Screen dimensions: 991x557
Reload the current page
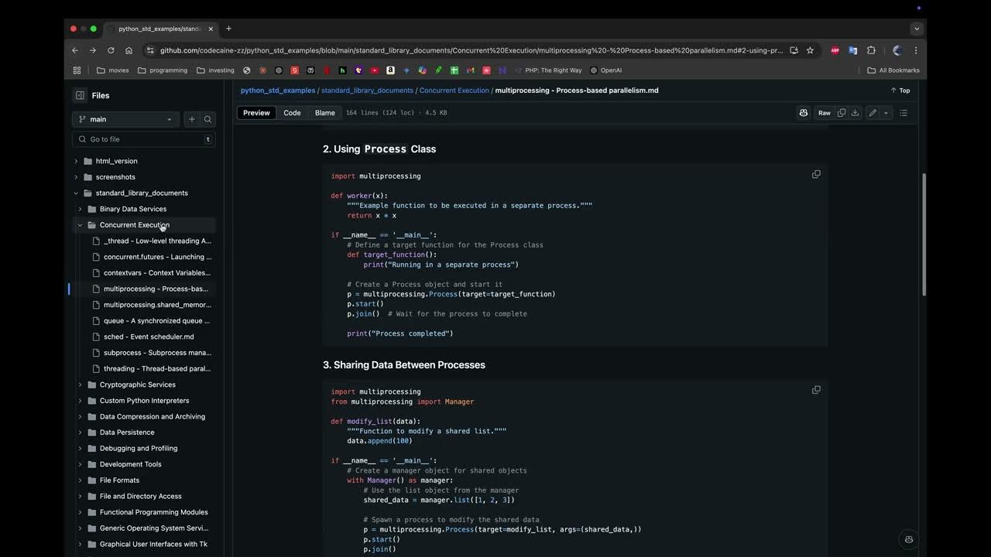[x=111, y=50]
